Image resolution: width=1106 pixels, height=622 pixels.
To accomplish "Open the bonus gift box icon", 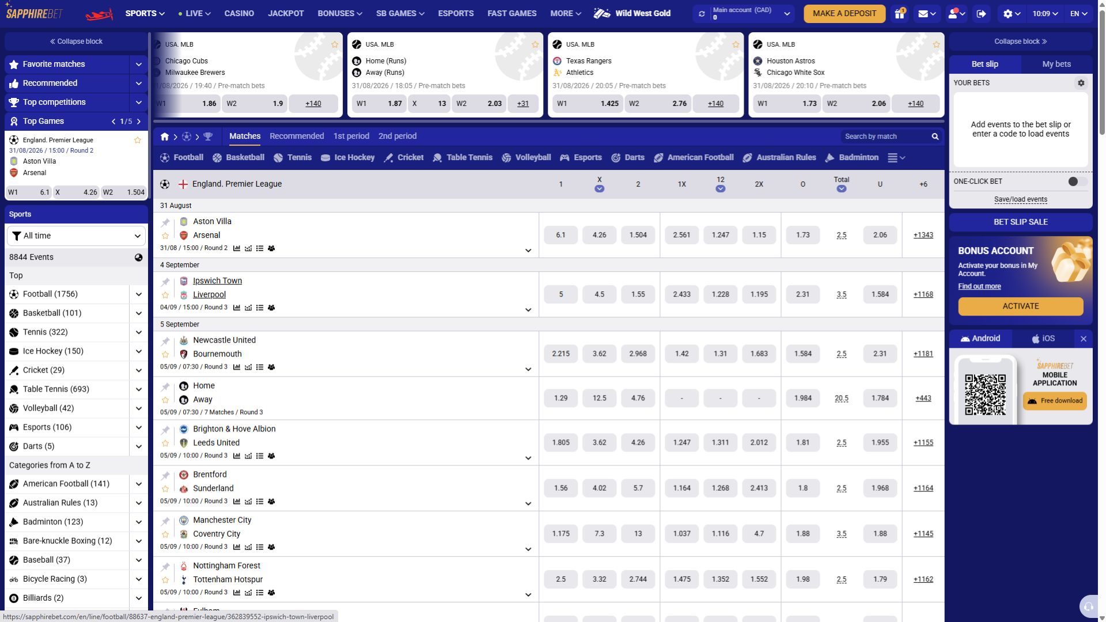I will pyautogui.click(x=900, y=13).
